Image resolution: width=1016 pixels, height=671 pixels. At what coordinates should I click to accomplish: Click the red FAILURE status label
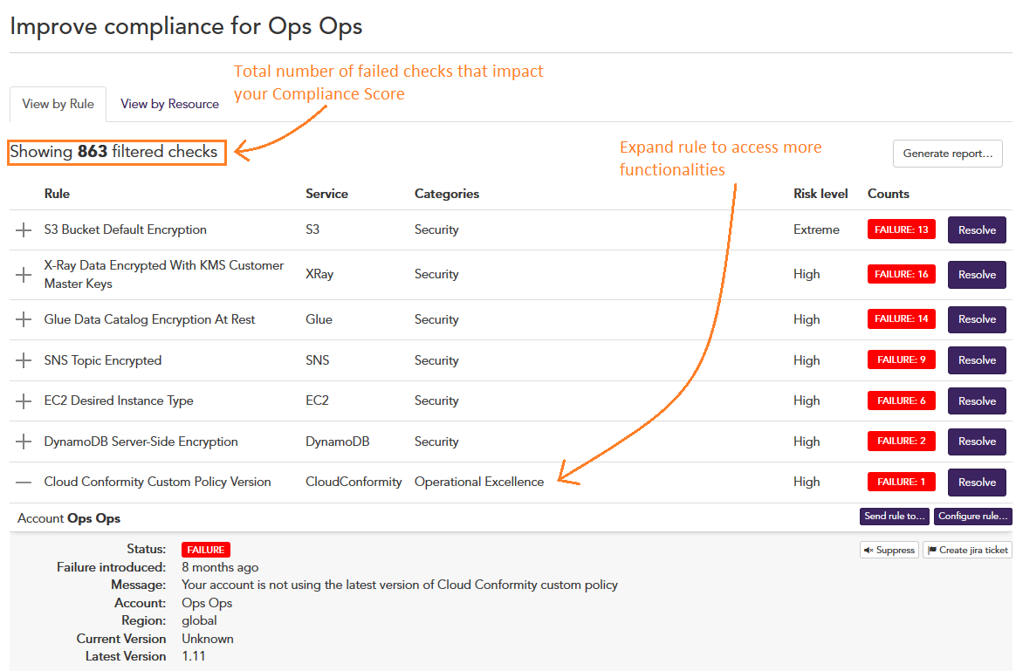205,550
